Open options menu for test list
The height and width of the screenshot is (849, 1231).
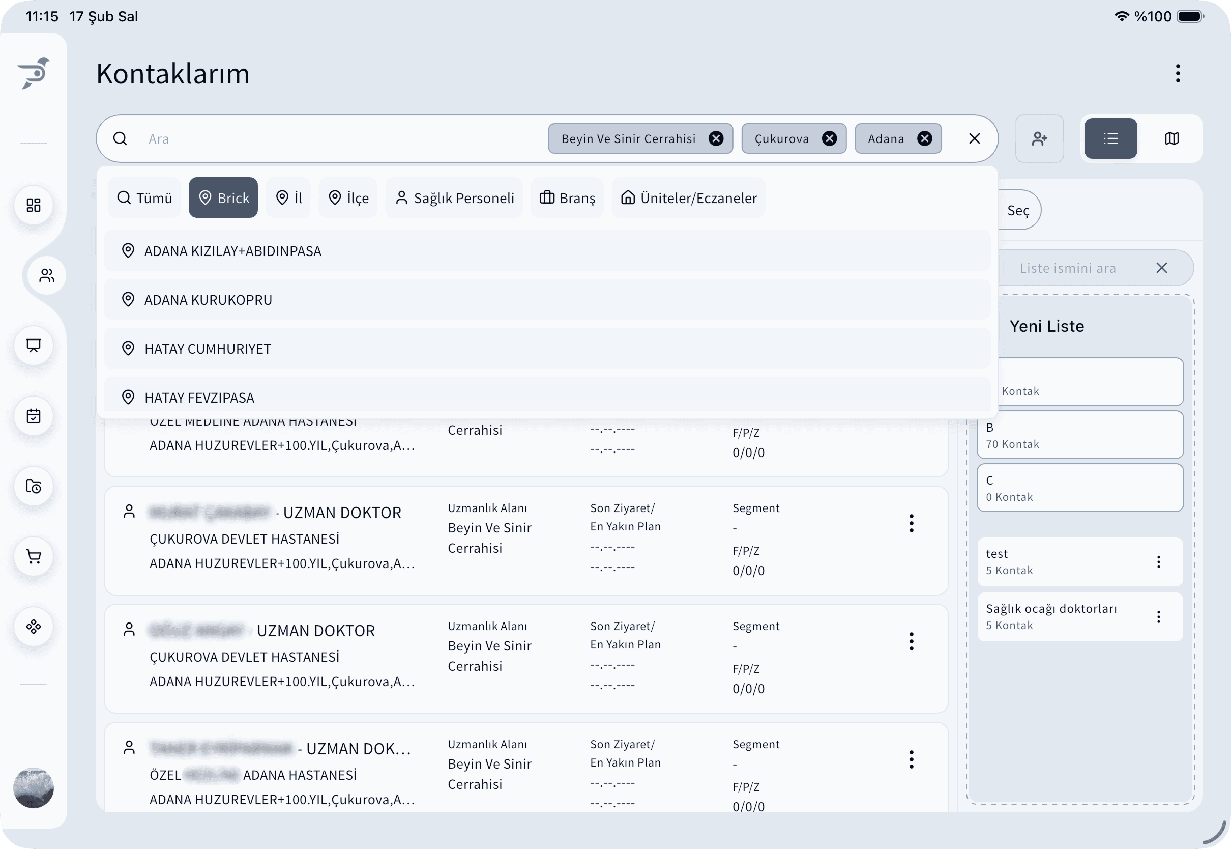pos(1159,562)
